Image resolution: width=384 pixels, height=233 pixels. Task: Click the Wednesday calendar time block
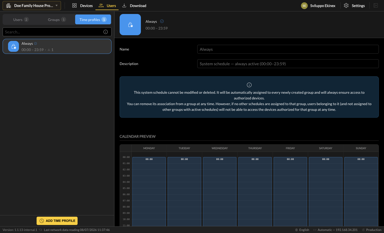(220, 192)
